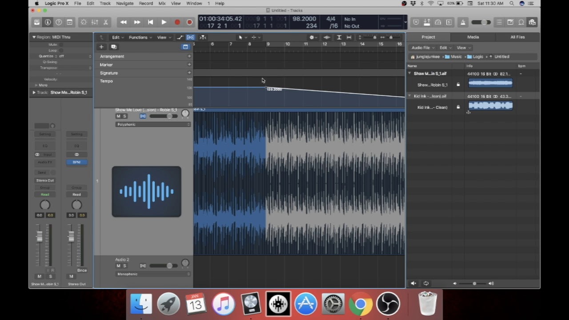Open the tracks area View menu
This screenshot has height=320, width=569.
point(164,37)
